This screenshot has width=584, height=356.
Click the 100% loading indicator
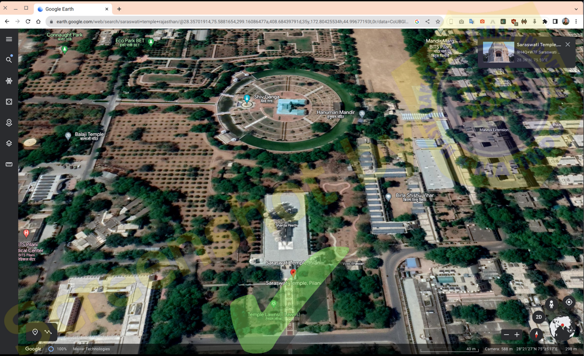click(x=58, y=349)
